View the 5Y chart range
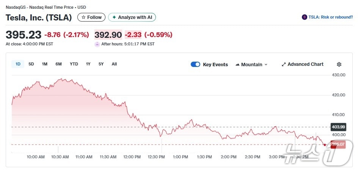The width and height of the screenshot is (358, 171). tap(101, 64)
